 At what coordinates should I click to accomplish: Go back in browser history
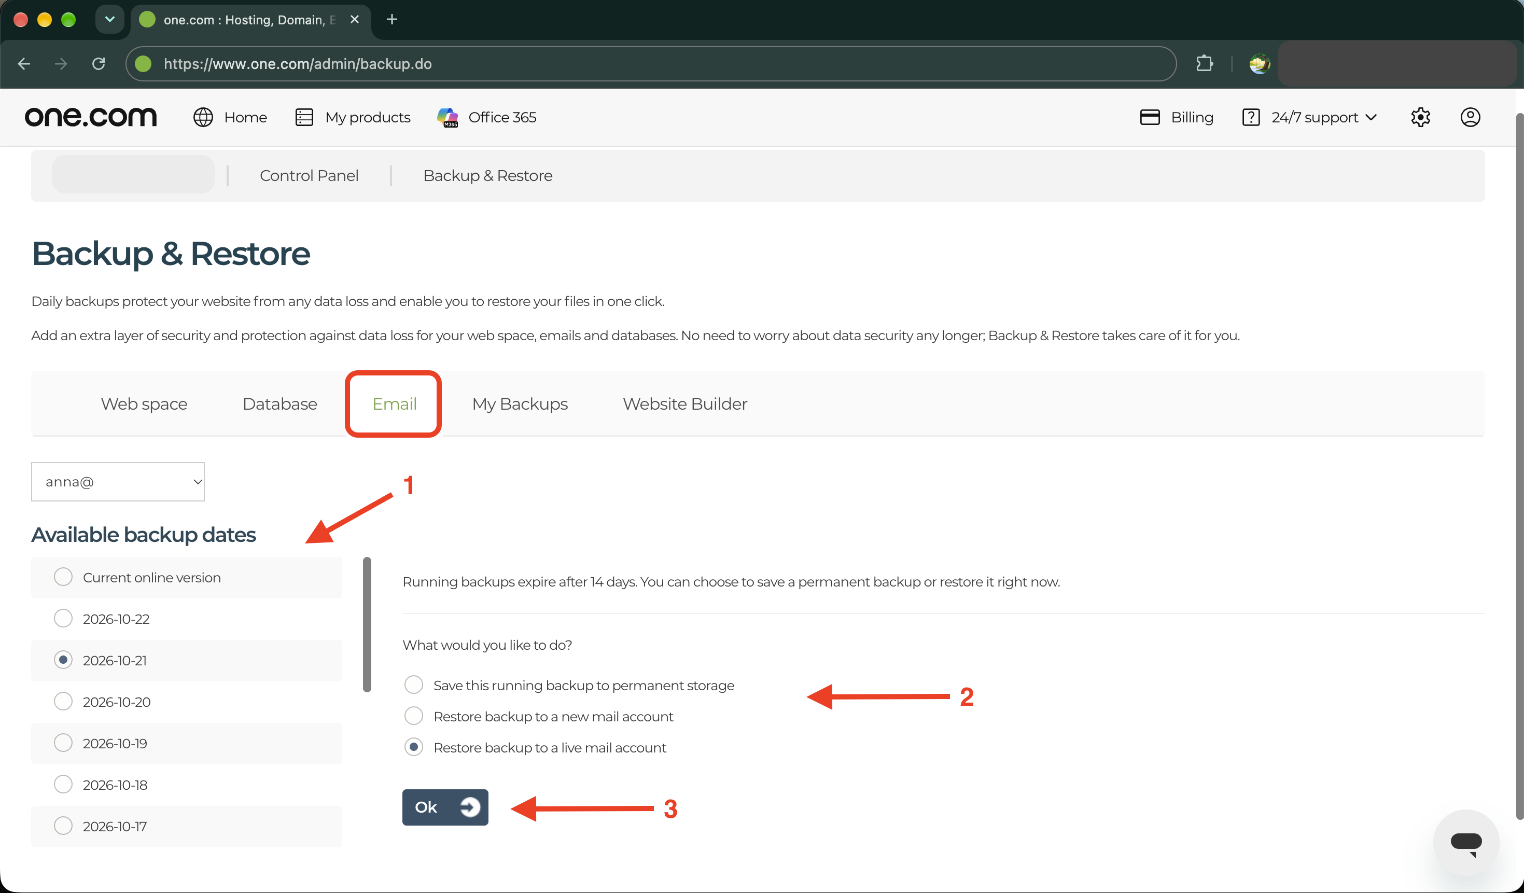(24, 63)
